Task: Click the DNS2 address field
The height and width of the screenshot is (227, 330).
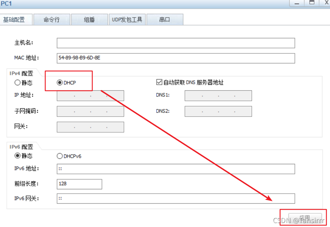Action: (218, 112)
